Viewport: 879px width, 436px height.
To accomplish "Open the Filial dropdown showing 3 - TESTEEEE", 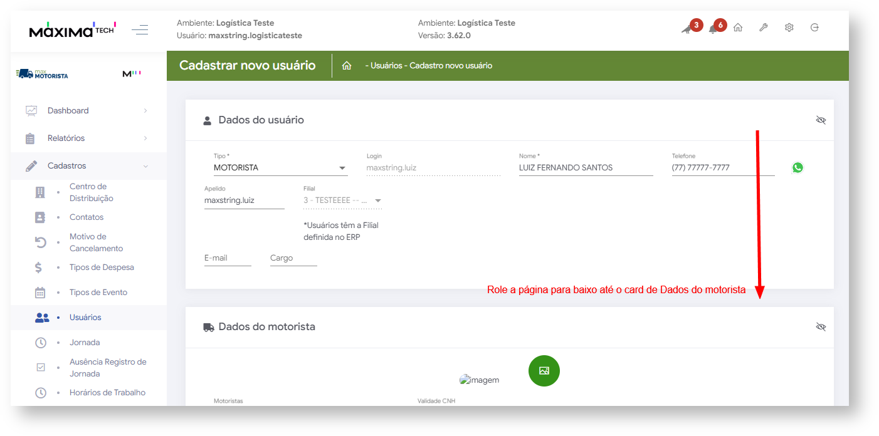I will click(343, 201).
